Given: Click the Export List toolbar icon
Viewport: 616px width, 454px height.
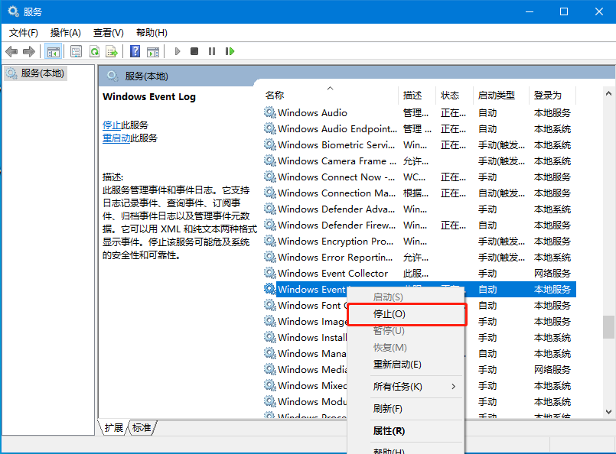Looking at the screenshot, I should click(x=112, y=51).
